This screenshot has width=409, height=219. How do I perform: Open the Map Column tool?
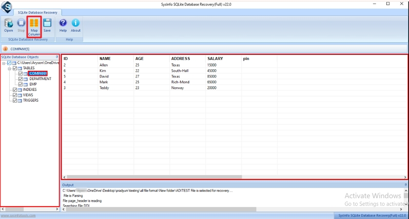34,26
